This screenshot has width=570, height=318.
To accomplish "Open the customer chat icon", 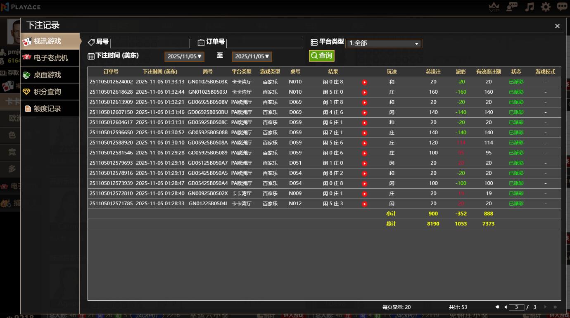I will [512, 7].
